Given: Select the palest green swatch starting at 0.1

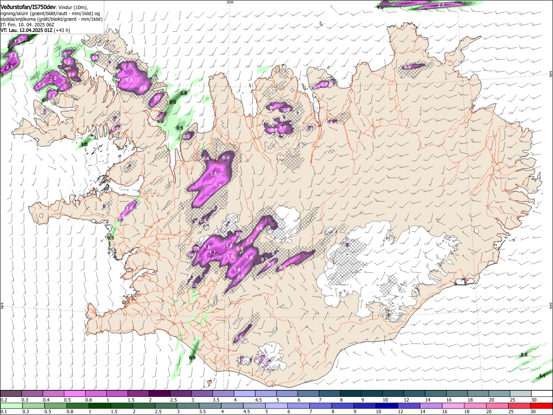Looking at the screenshot, I should pyautogui.click(x=11, y=405).
